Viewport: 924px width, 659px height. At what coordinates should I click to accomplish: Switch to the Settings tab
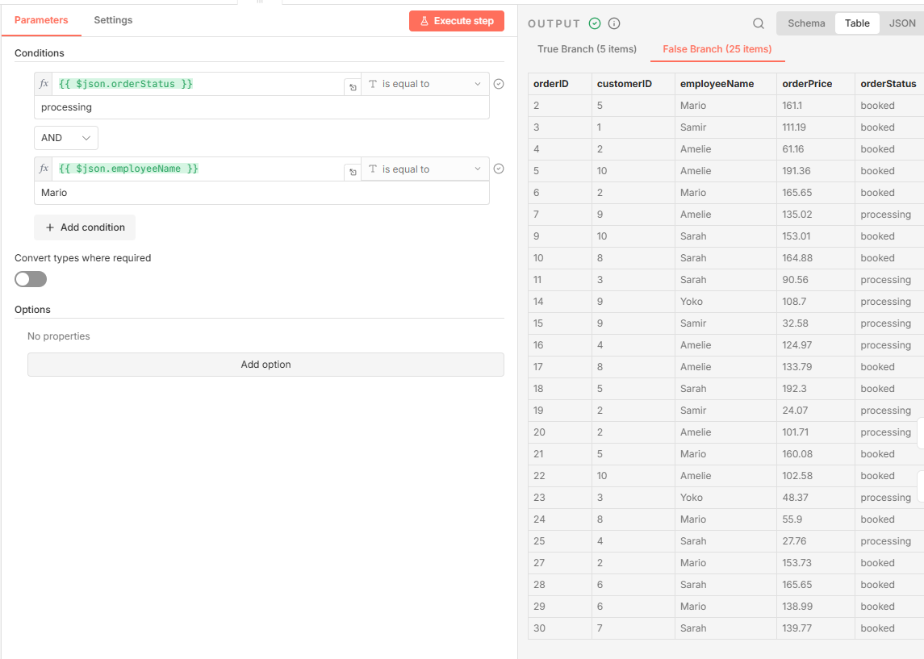[113, 20]
